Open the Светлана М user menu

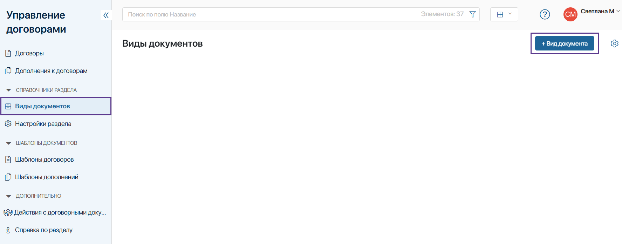600,11
